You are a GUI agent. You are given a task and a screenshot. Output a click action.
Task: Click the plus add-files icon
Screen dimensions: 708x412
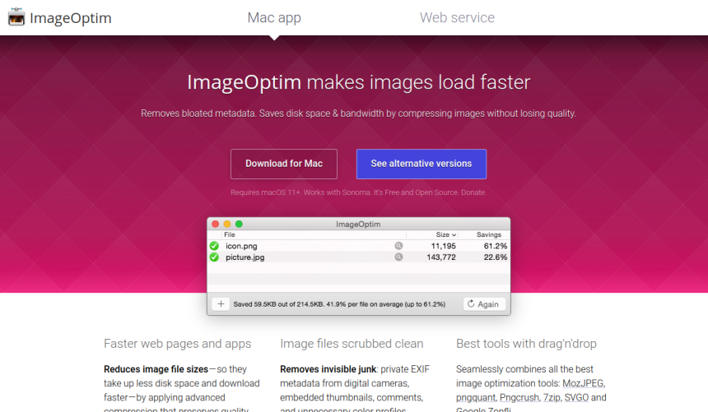(x=221, y=304)
